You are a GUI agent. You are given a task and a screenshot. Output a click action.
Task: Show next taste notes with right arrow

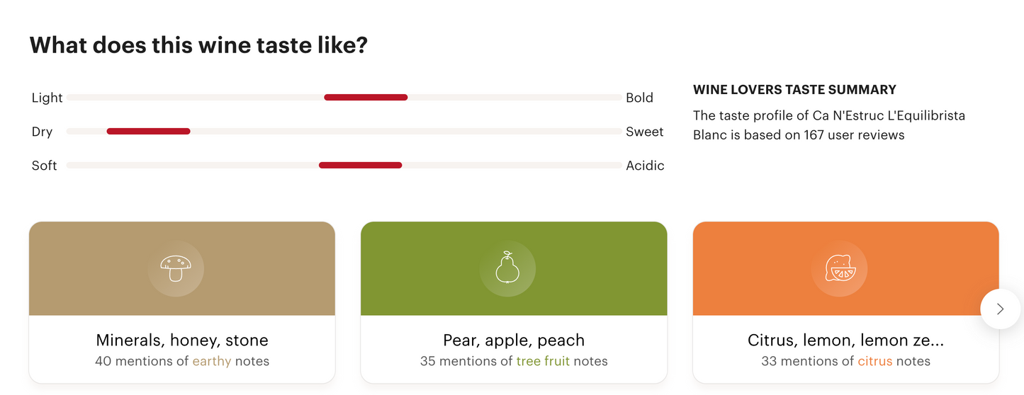pyautogui.click(x=1000, y=309)
